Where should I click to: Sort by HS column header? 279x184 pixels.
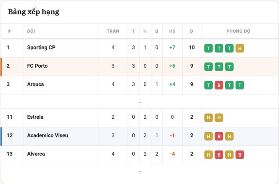point(172,31)
